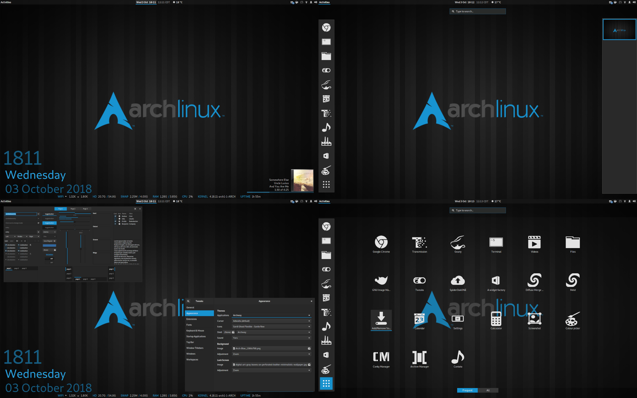Clear the widget factory entry with its X icon
The image size is (637, 398).
[38, 232]
